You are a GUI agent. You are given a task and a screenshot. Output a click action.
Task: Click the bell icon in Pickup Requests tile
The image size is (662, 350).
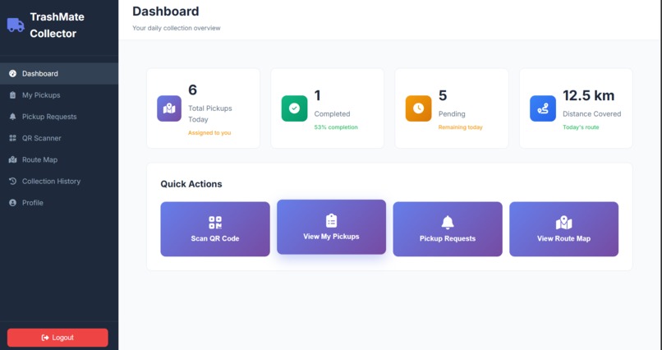[x=448, y=223]
